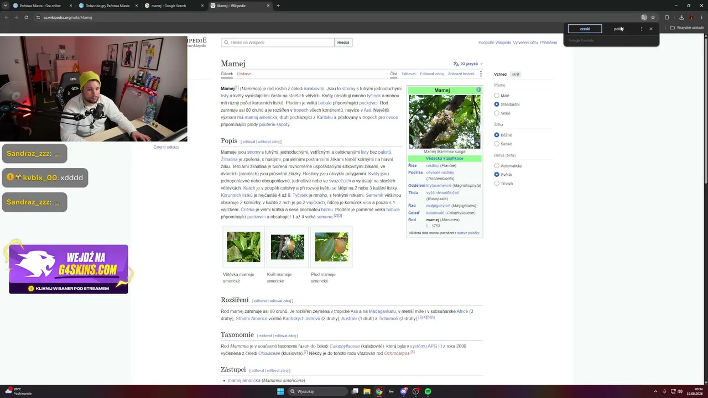Screen dimensions: 708x398
Task: Focus the Hledat na Wikipedii search field
Action: tap(278, 43)
